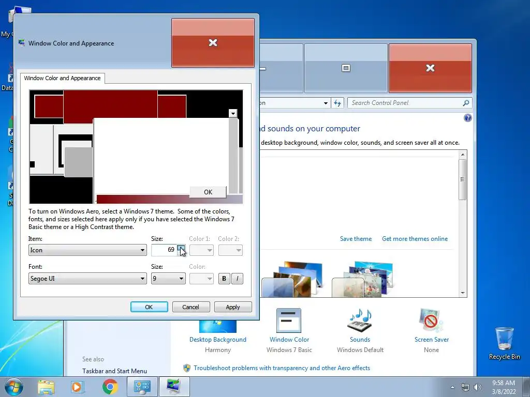Open Get more themes online link
Screen dimensions: 530x397
point(415,239)
